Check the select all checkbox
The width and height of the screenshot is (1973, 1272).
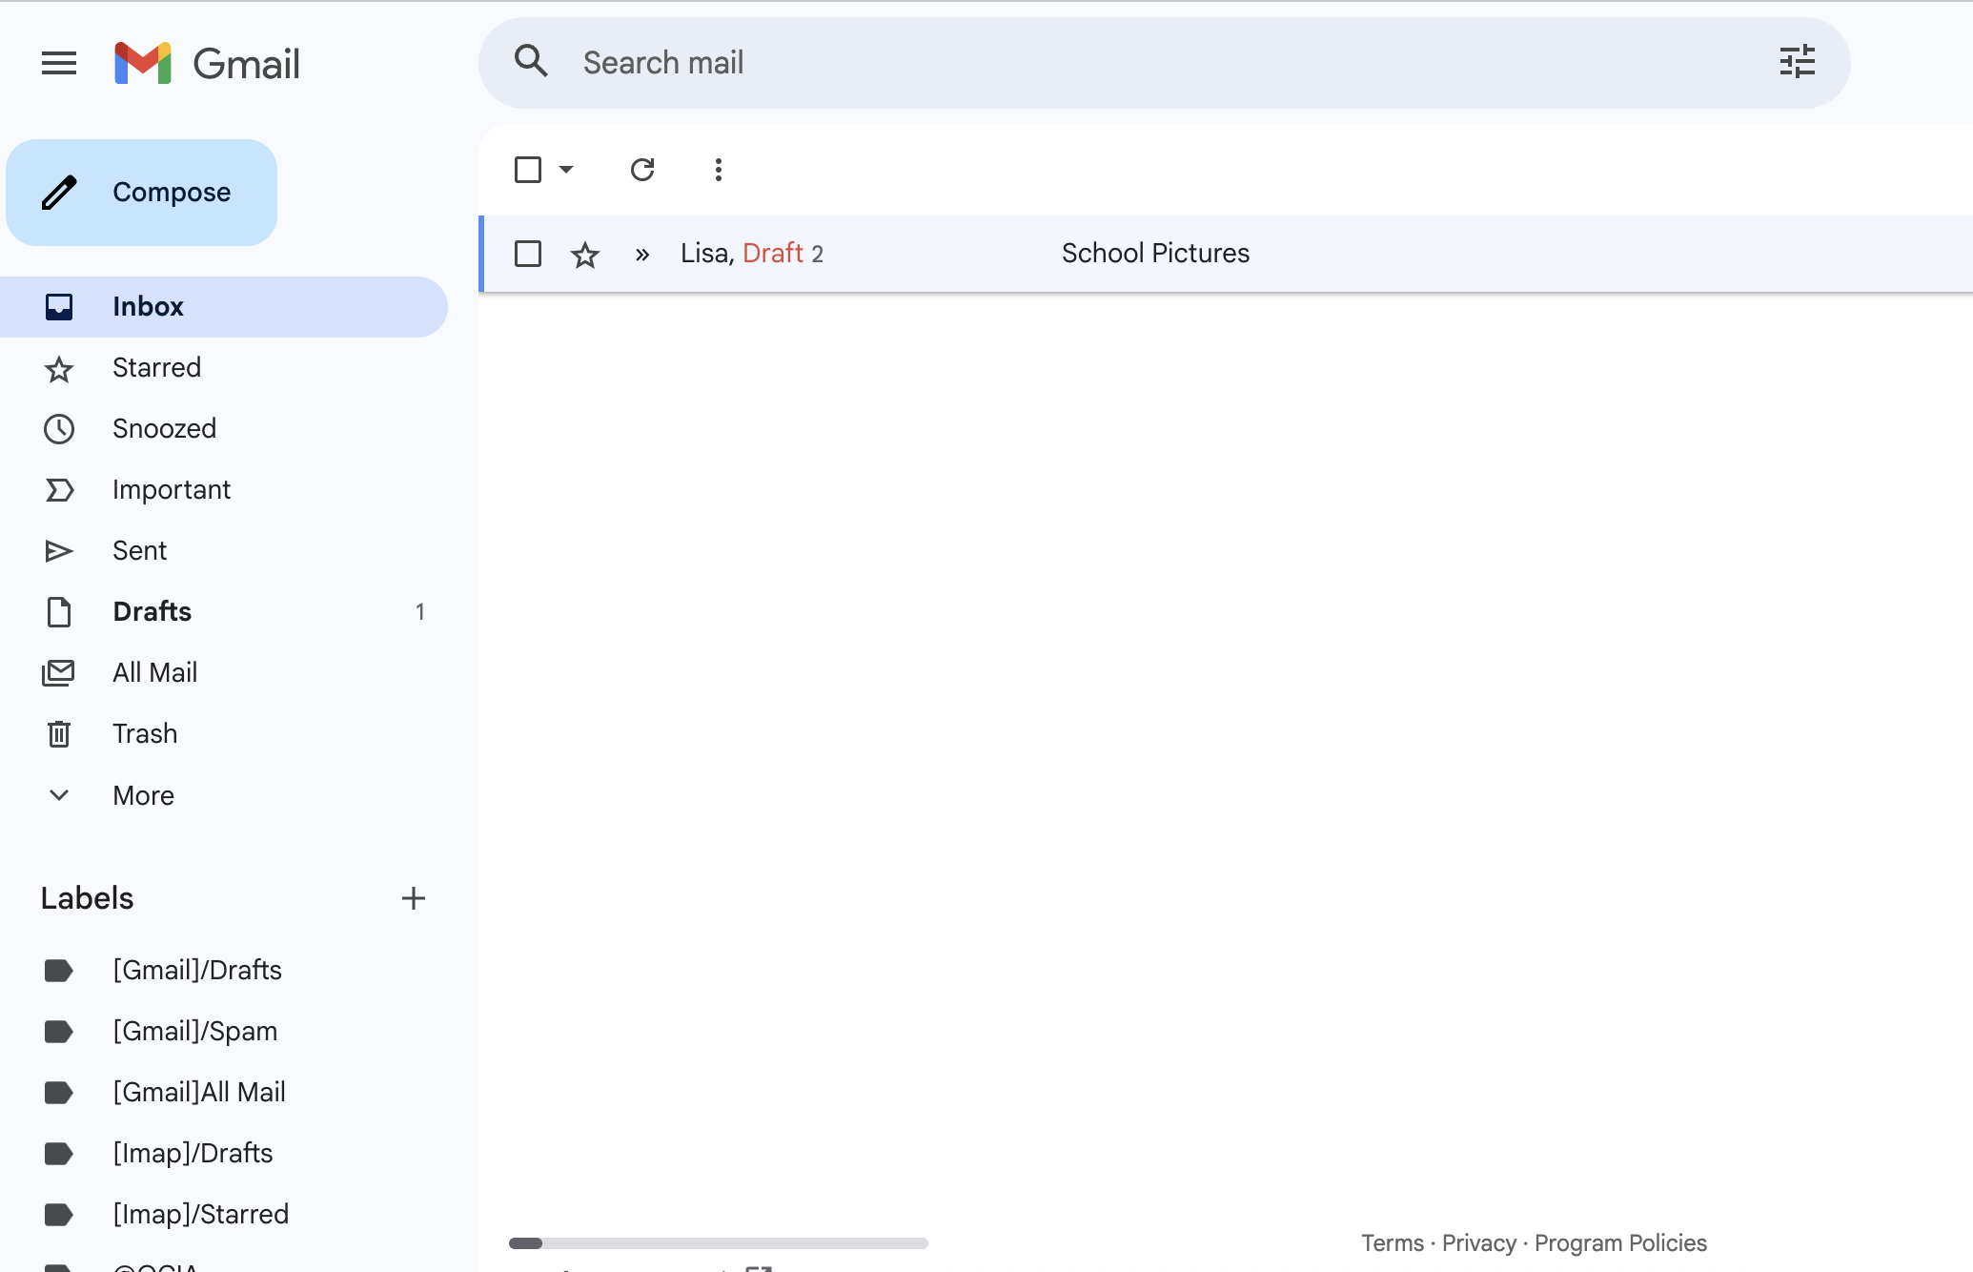528,170
